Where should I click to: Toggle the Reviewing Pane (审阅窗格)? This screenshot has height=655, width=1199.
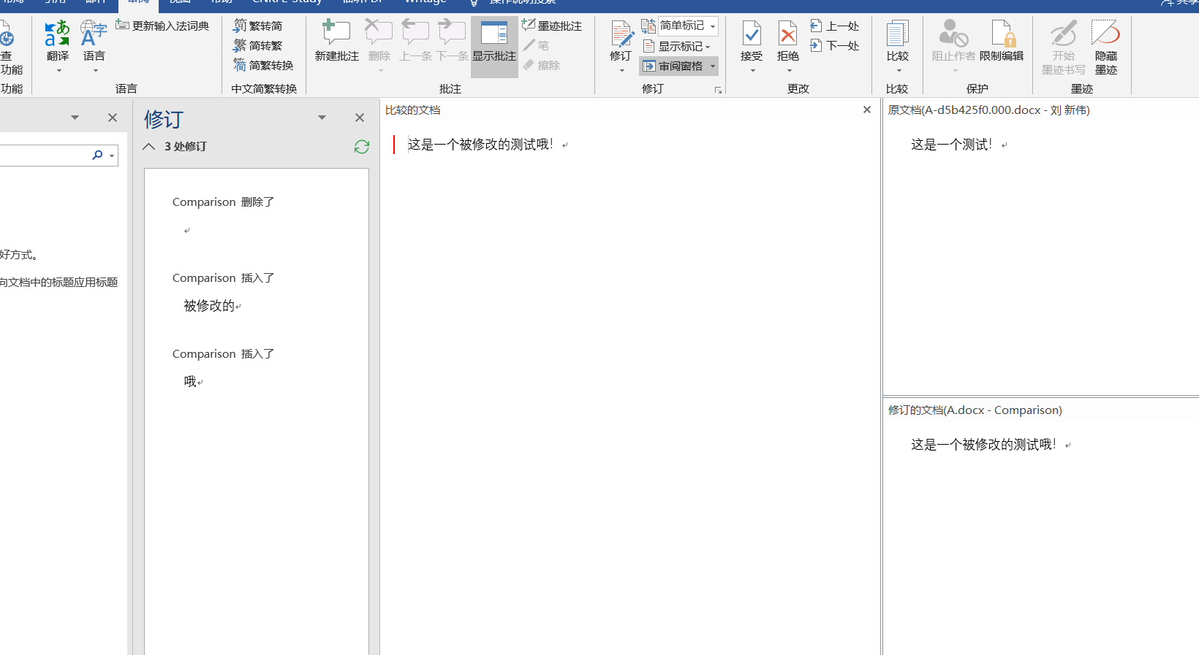(673, 66)
